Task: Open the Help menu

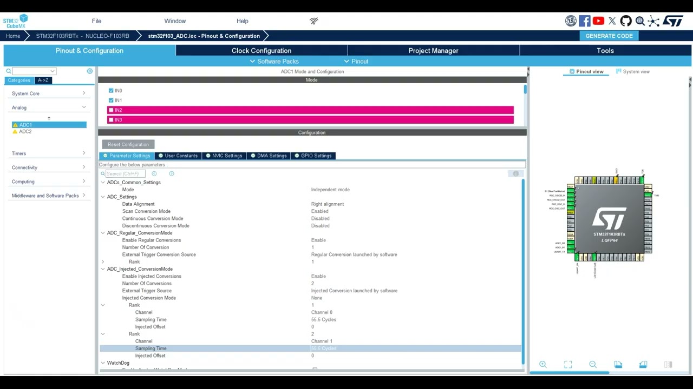Action: coord(243,21)
